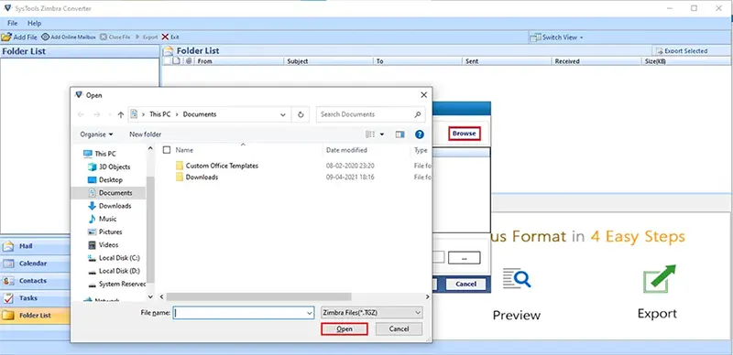This screenshot has width=733, height=355.
Task: Select the Folder List navigation tab
Action: [x=35, y=316]
